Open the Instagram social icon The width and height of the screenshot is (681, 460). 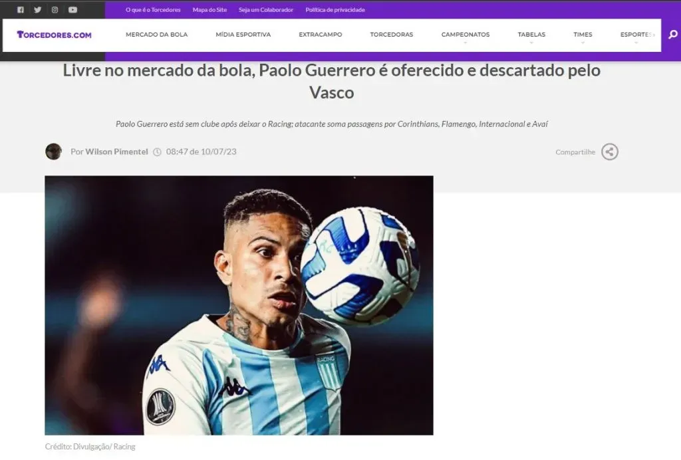55,9
